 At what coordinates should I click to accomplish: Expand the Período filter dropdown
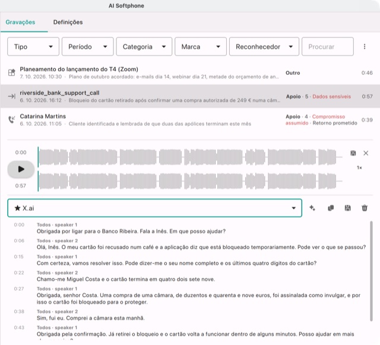click(x=87, y=46)
